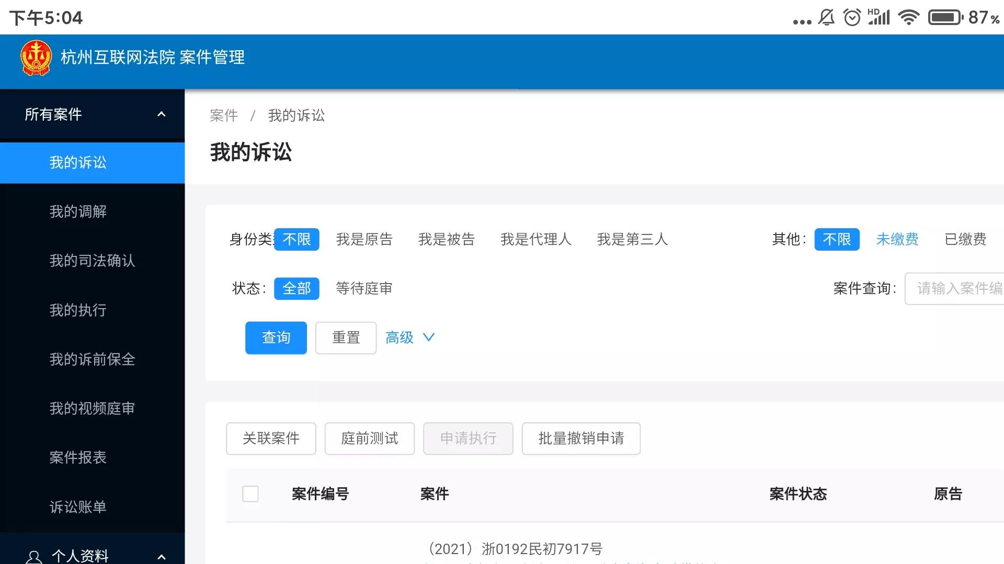Image resolution: width=1004 pixels, height=564 pixels.
Task: Click the 申请执行 button
Action: tap(469, 439)
